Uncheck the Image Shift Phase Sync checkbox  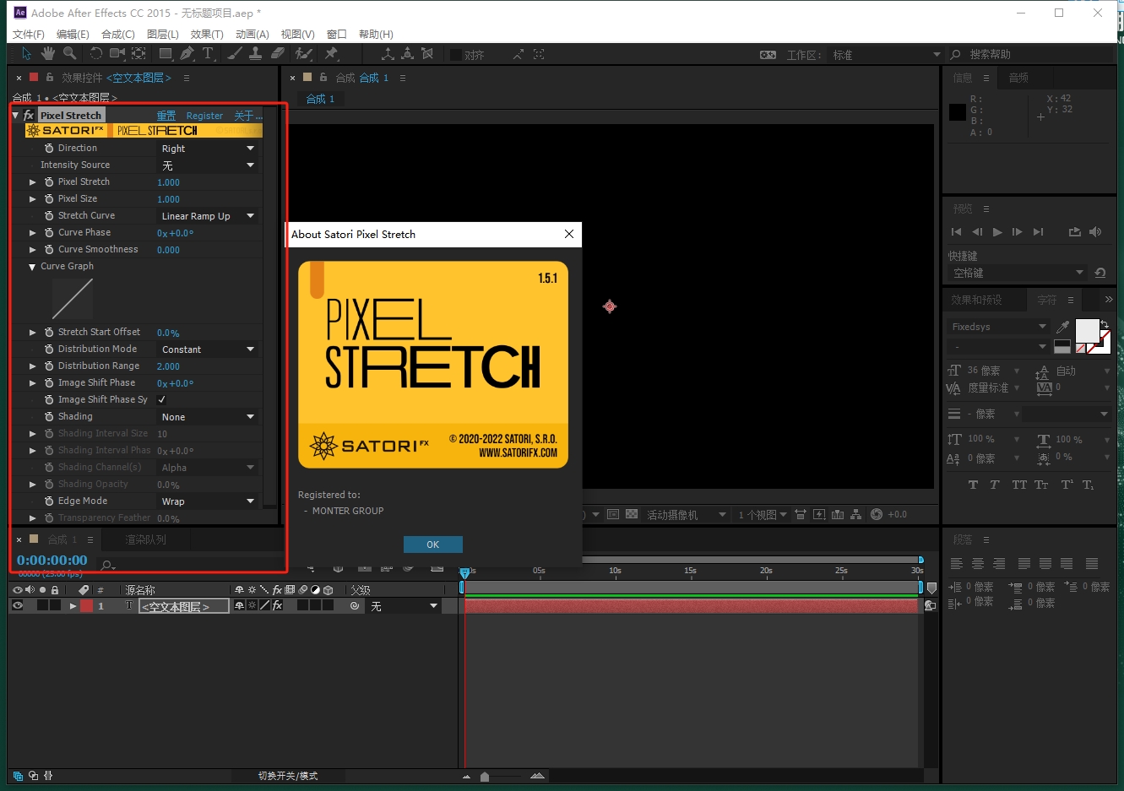click(x=161, y=399)
